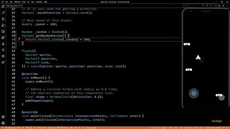Image resolution: width=230 pixels, height=129 pixels.
Task: Click the compare changes icon in editor toolbar
Action: coord(219,6)
